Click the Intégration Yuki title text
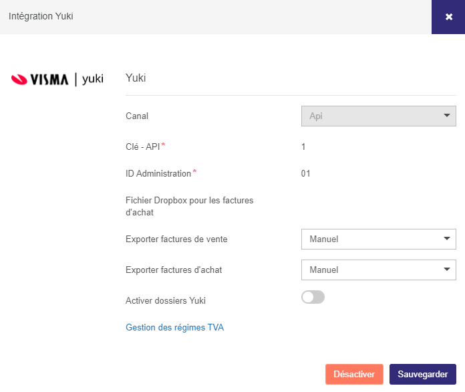The image size is (465, 392). tap(41, 16)
